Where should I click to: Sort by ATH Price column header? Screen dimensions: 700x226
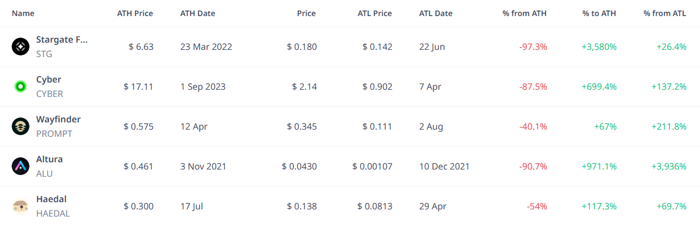coord(135,13)
